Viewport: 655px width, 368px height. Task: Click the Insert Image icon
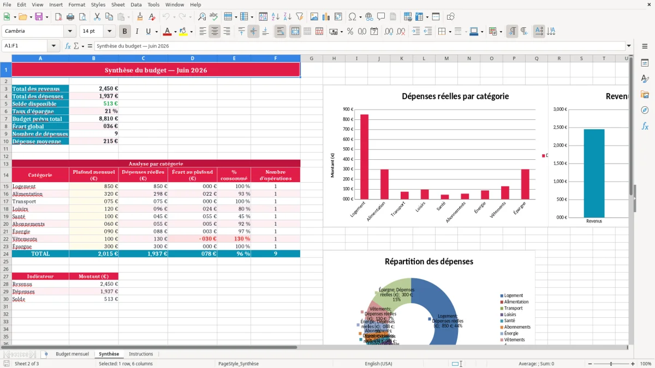314,17
